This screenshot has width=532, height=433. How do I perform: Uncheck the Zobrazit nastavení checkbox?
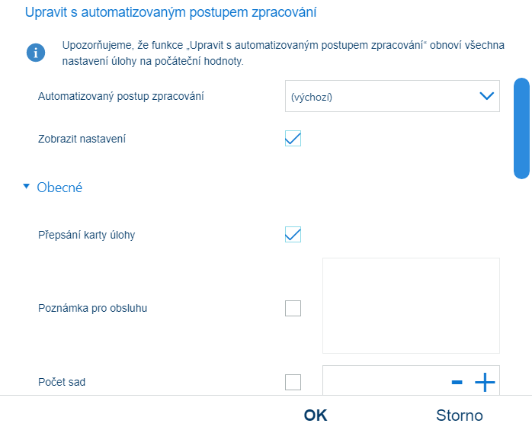293,139
